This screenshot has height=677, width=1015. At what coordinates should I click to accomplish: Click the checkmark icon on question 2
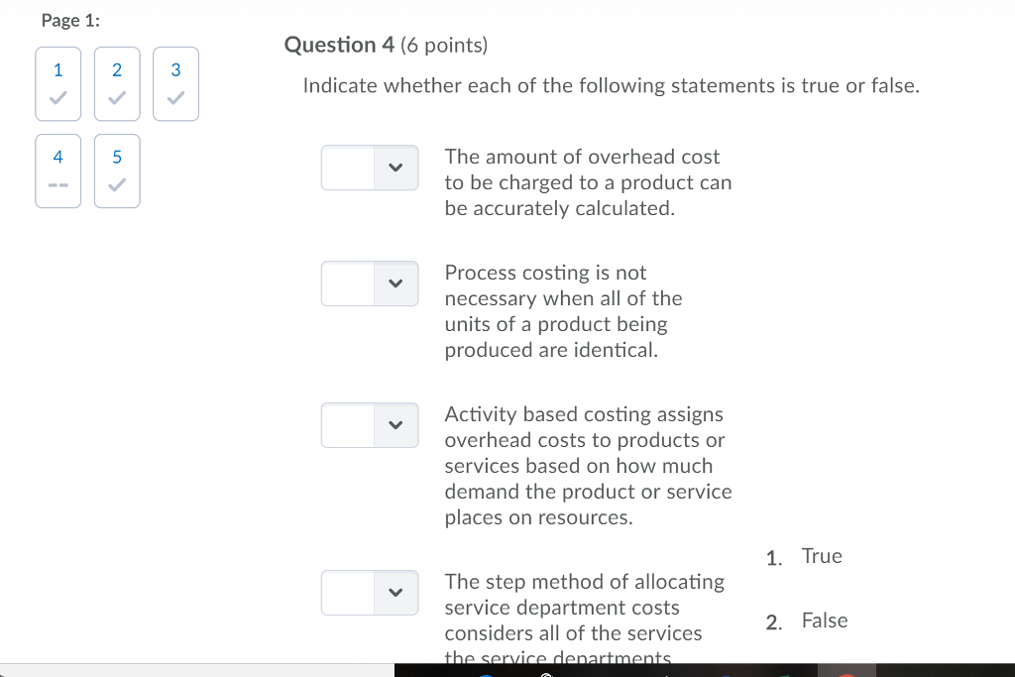[117, 96]
